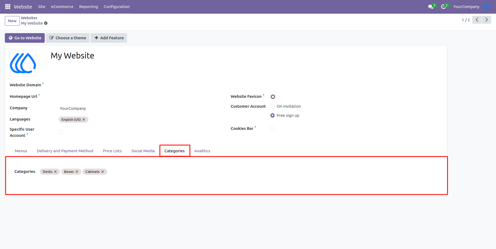Select the On invitation radio option
The height and width of the screenshot is (249, 496).
click(273, 106)
